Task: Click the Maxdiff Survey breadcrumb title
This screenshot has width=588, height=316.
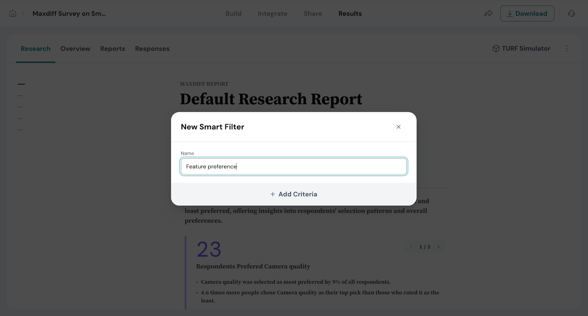Action: [x=69, y=14]
